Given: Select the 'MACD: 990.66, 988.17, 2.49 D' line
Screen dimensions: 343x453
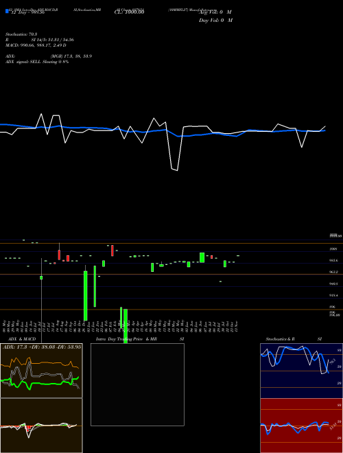Looking at the screenshot, I should [x=36, y=45].
